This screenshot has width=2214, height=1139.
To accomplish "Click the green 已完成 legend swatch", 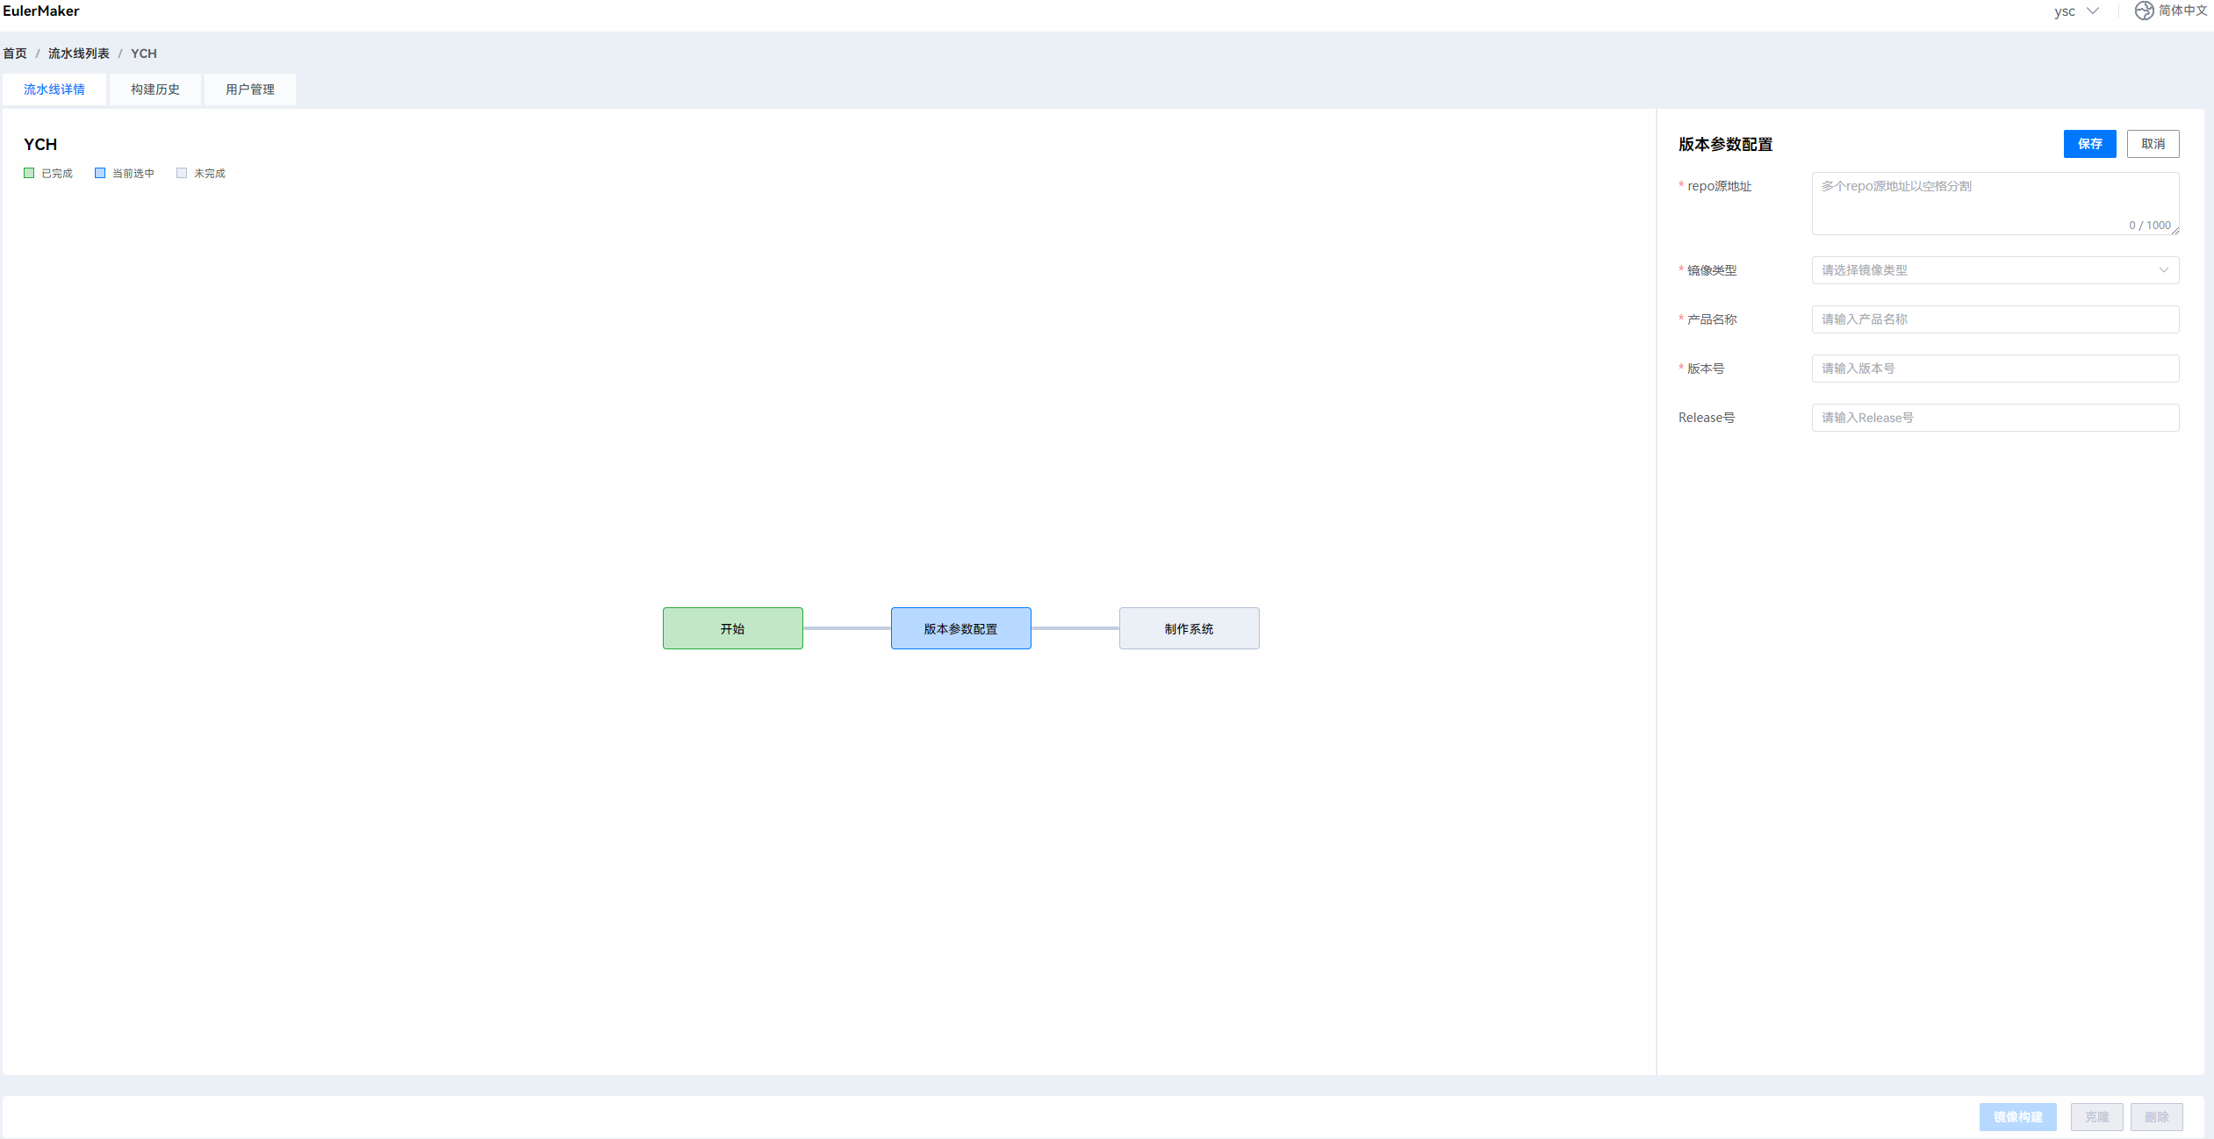I will 29,173.
